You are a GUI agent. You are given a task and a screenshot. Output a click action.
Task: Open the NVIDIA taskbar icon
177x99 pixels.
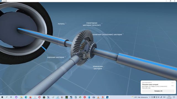point(67,97)
